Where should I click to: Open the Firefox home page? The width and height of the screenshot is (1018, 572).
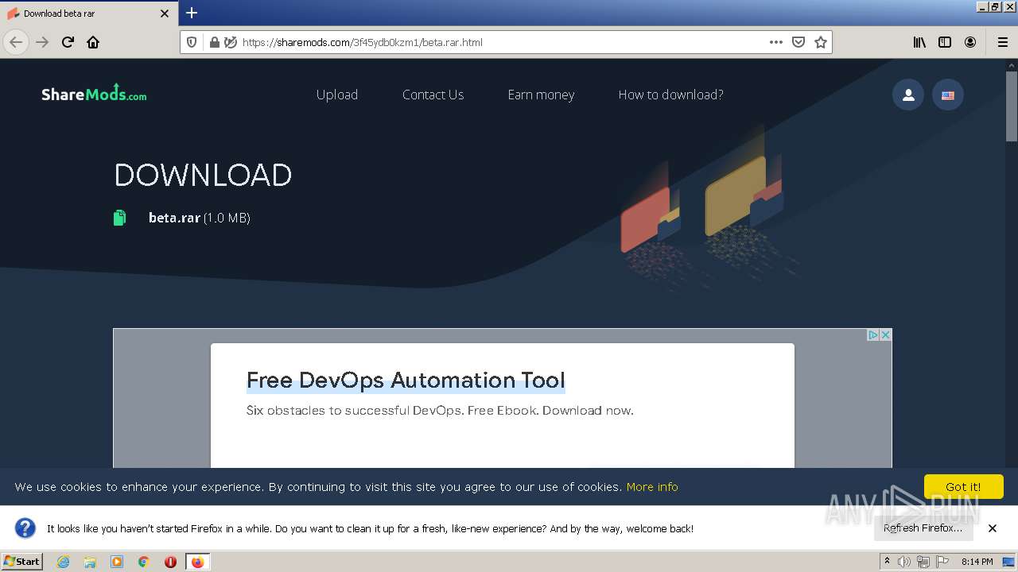click(93, 42)
